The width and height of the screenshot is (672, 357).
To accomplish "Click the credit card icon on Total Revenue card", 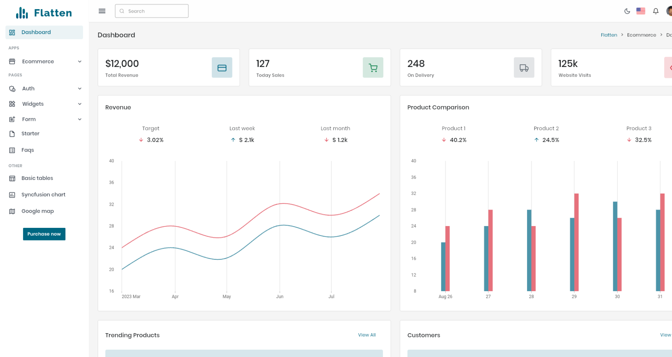I will coord(222,67).
